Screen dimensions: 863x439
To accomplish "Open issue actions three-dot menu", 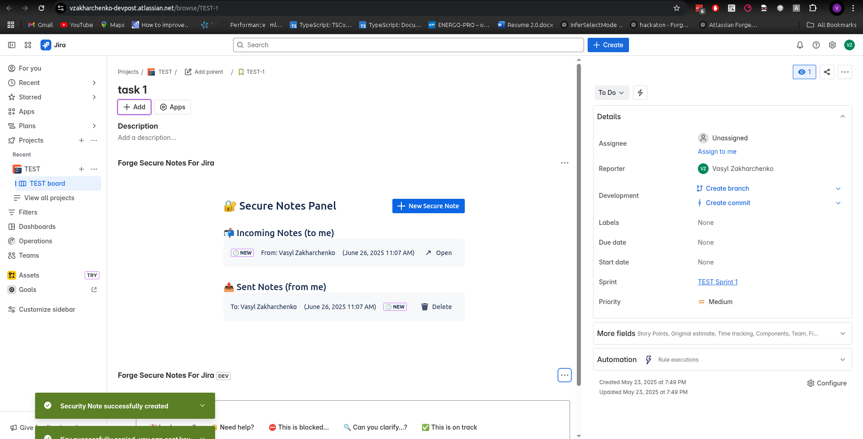I will click(845, 72).
